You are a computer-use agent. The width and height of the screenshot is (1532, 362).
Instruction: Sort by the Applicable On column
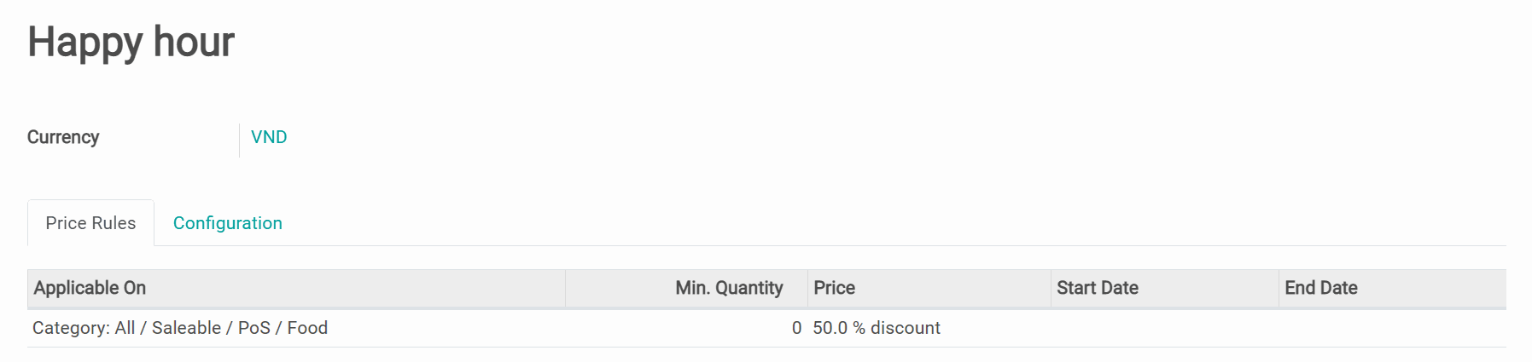[x=90, y=288]
